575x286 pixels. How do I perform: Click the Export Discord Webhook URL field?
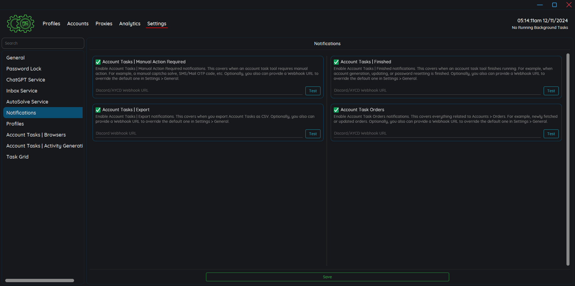pyautogui.click(x=199, y=133)
